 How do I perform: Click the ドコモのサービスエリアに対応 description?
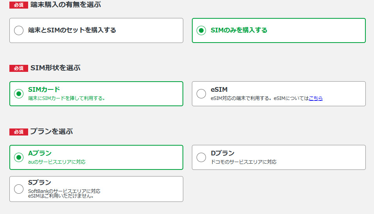(x=243, y=162)
